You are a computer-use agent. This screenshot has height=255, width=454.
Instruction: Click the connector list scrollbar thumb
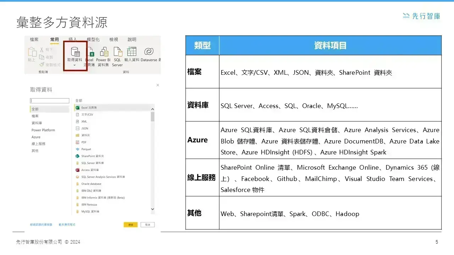153,117
